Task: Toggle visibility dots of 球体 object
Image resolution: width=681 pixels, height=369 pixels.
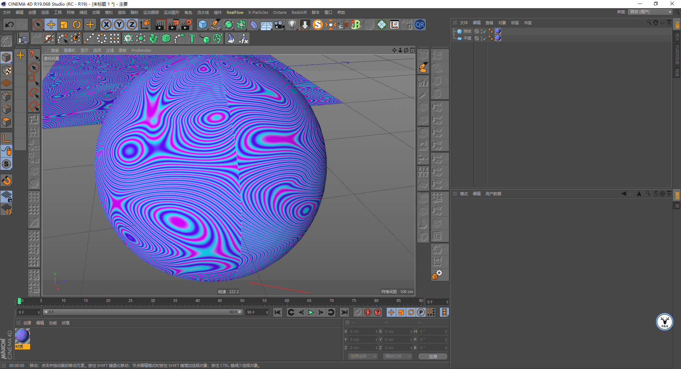Action: coord(481,32)
